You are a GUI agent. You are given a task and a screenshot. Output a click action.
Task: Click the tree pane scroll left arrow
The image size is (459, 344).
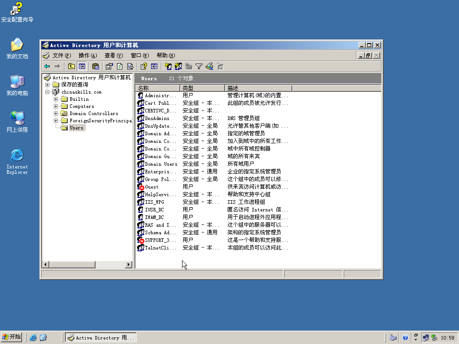pos(45,264)
